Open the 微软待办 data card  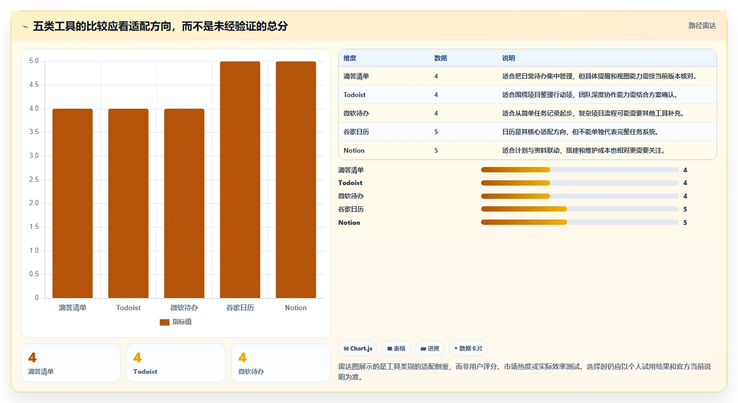point(281,363)
